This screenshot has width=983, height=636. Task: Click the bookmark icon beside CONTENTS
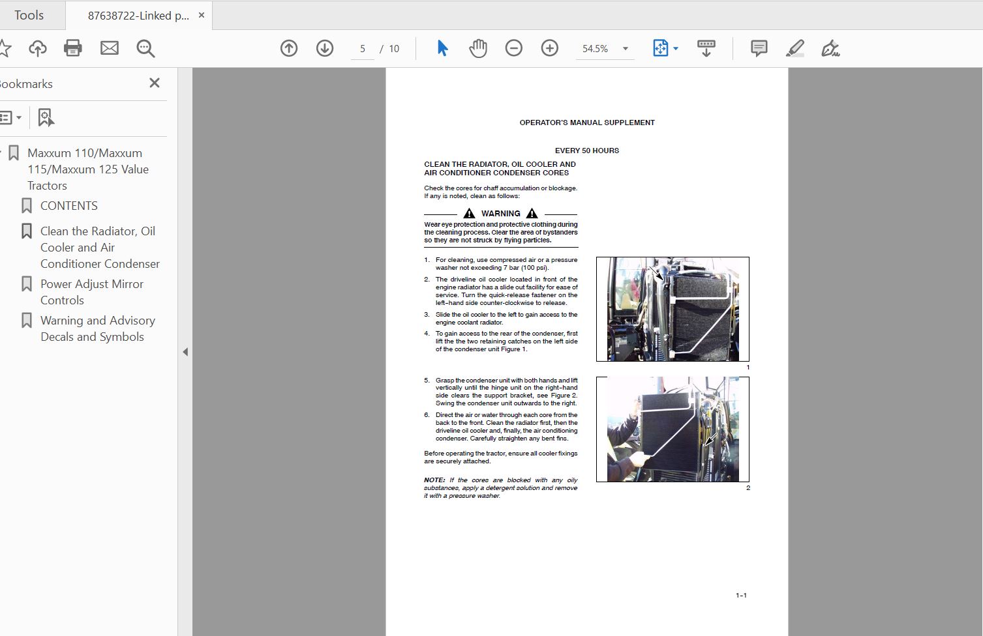pyautogui.click(x=27, y=206)
